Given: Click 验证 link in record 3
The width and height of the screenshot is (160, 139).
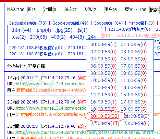Looking at the screenshot, I should click(x=82, y=126).
